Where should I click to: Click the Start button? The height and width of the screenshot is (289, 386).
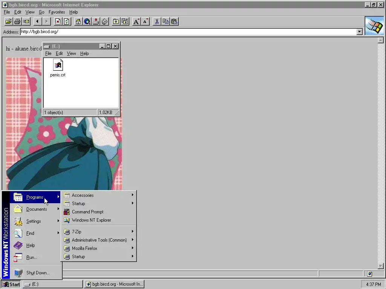click(11, 284)
